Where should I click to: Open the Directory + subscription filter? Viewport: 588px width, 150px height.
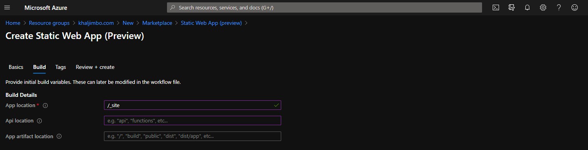point(512,7)
